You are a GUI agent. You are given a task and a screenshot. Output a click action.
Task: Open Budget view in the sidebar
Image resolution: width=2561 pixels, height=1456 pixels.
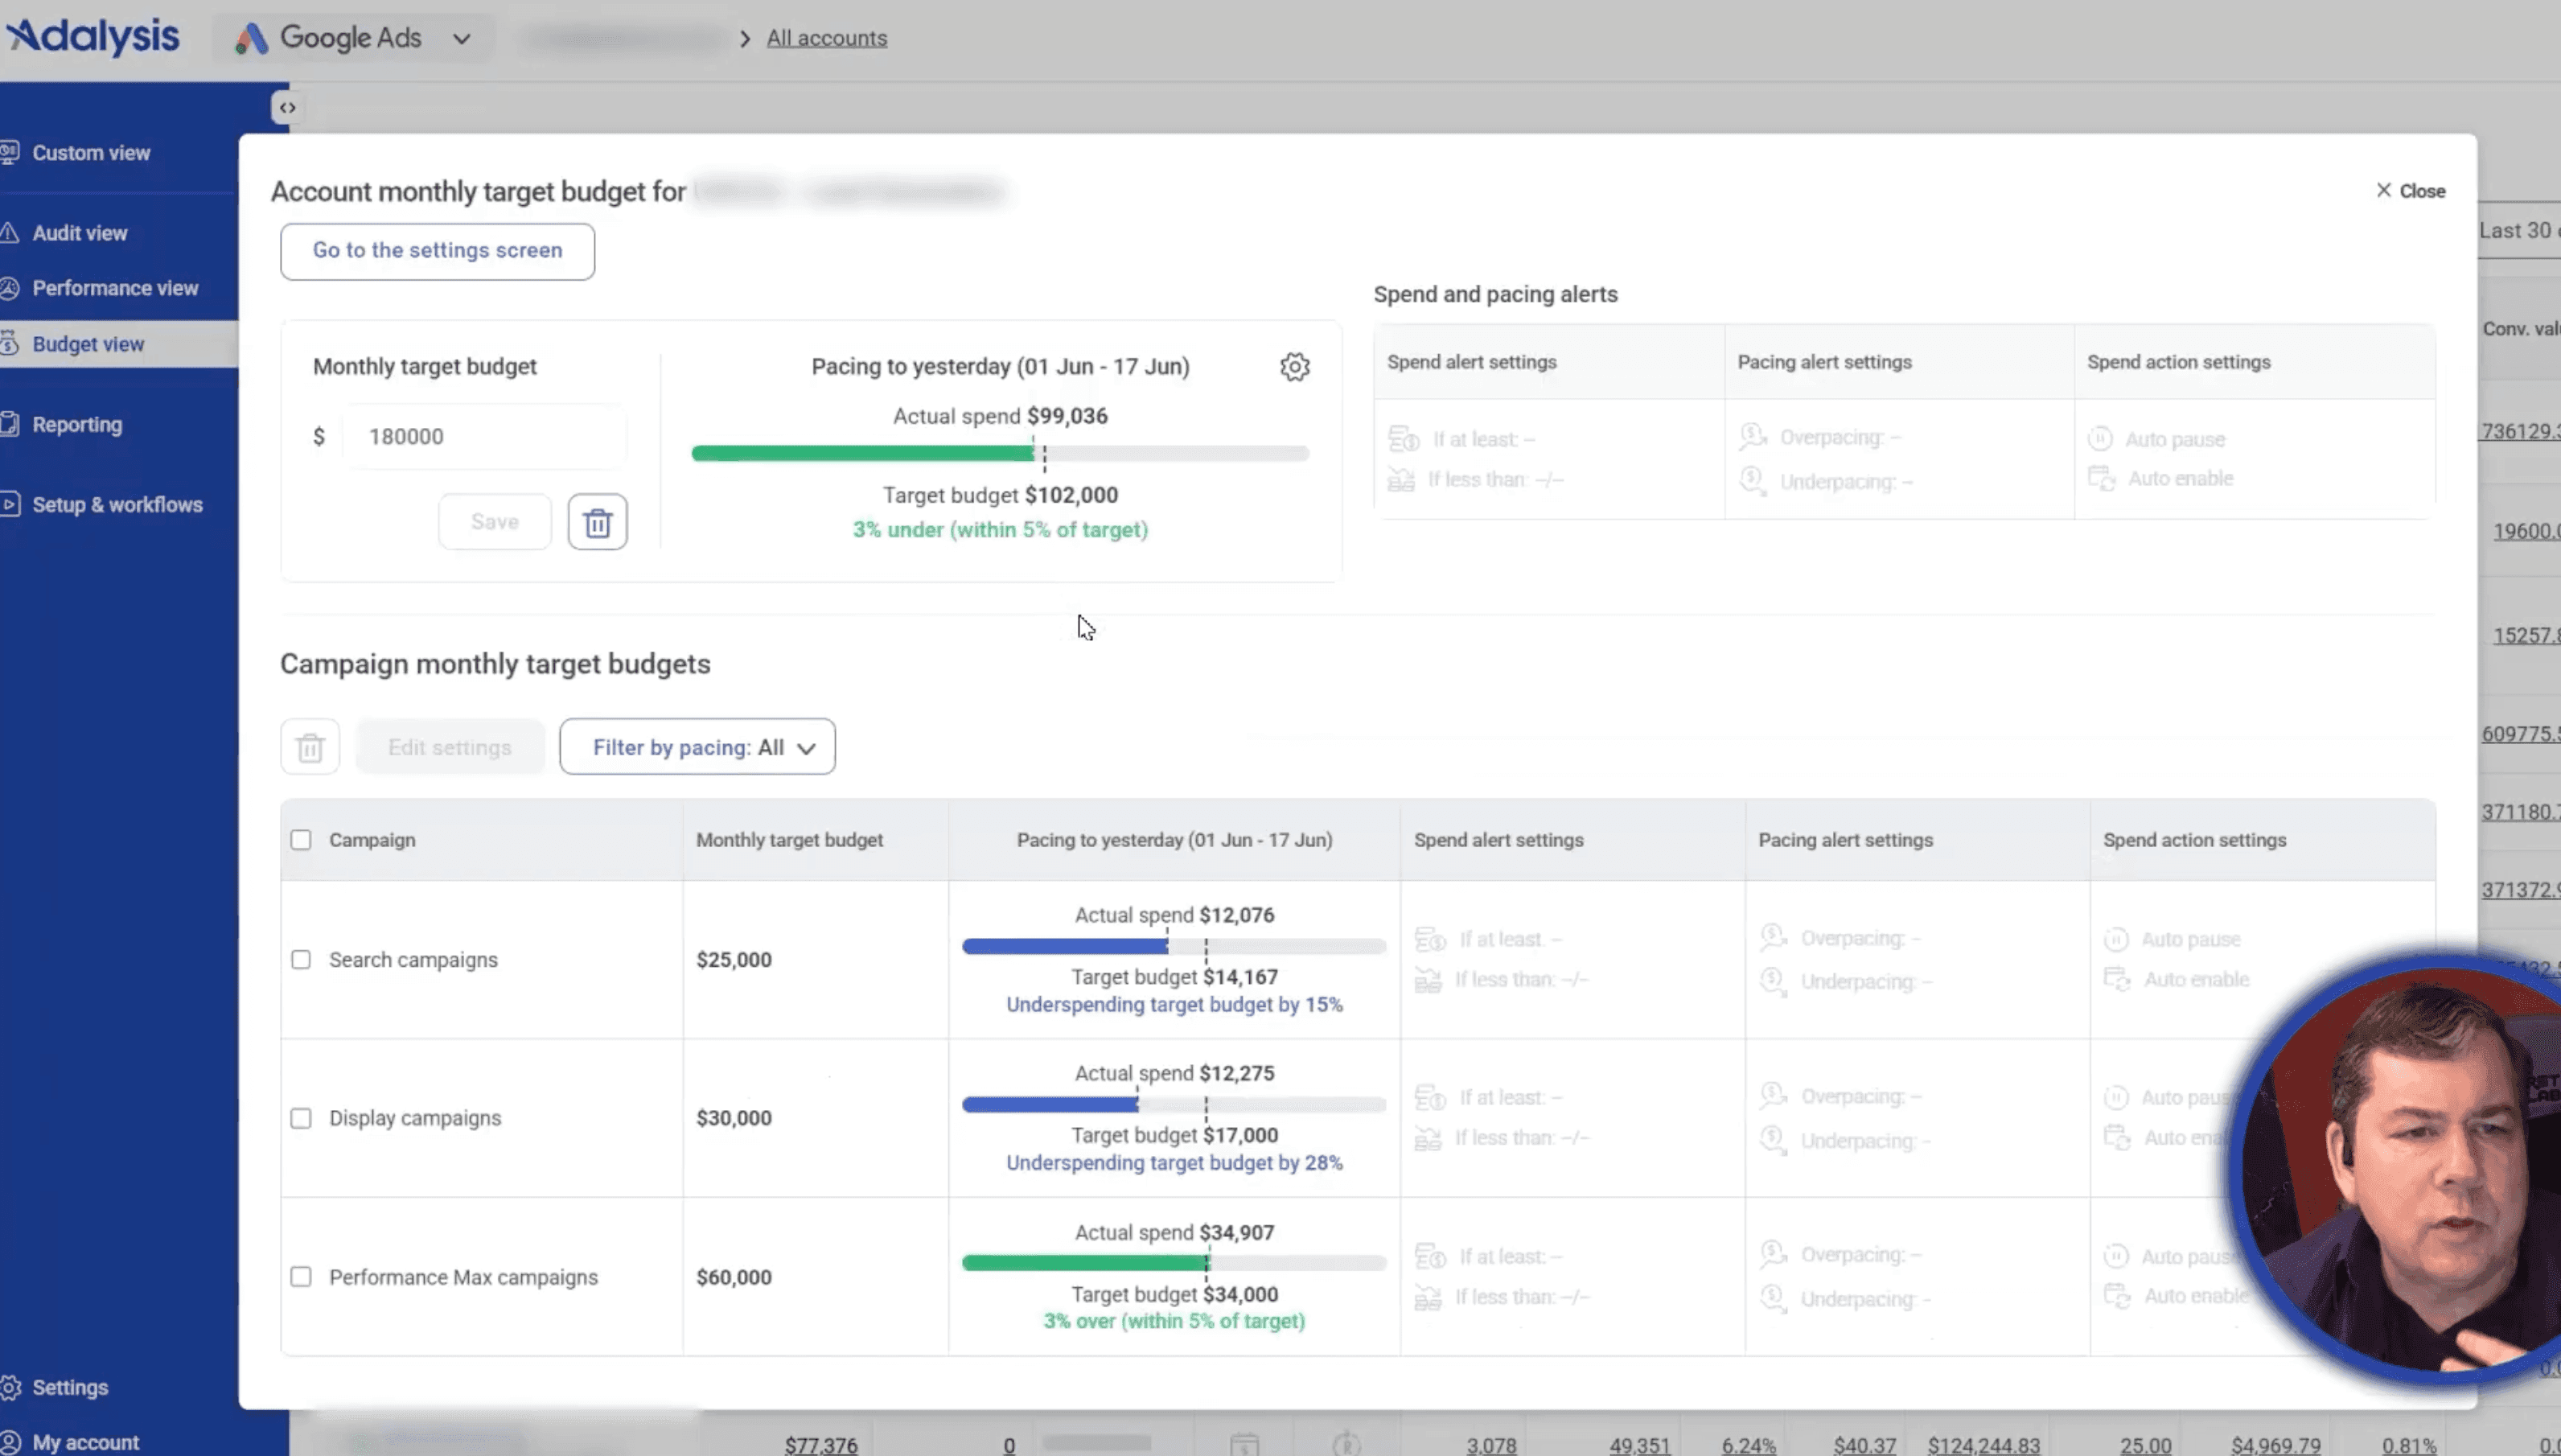88,344
